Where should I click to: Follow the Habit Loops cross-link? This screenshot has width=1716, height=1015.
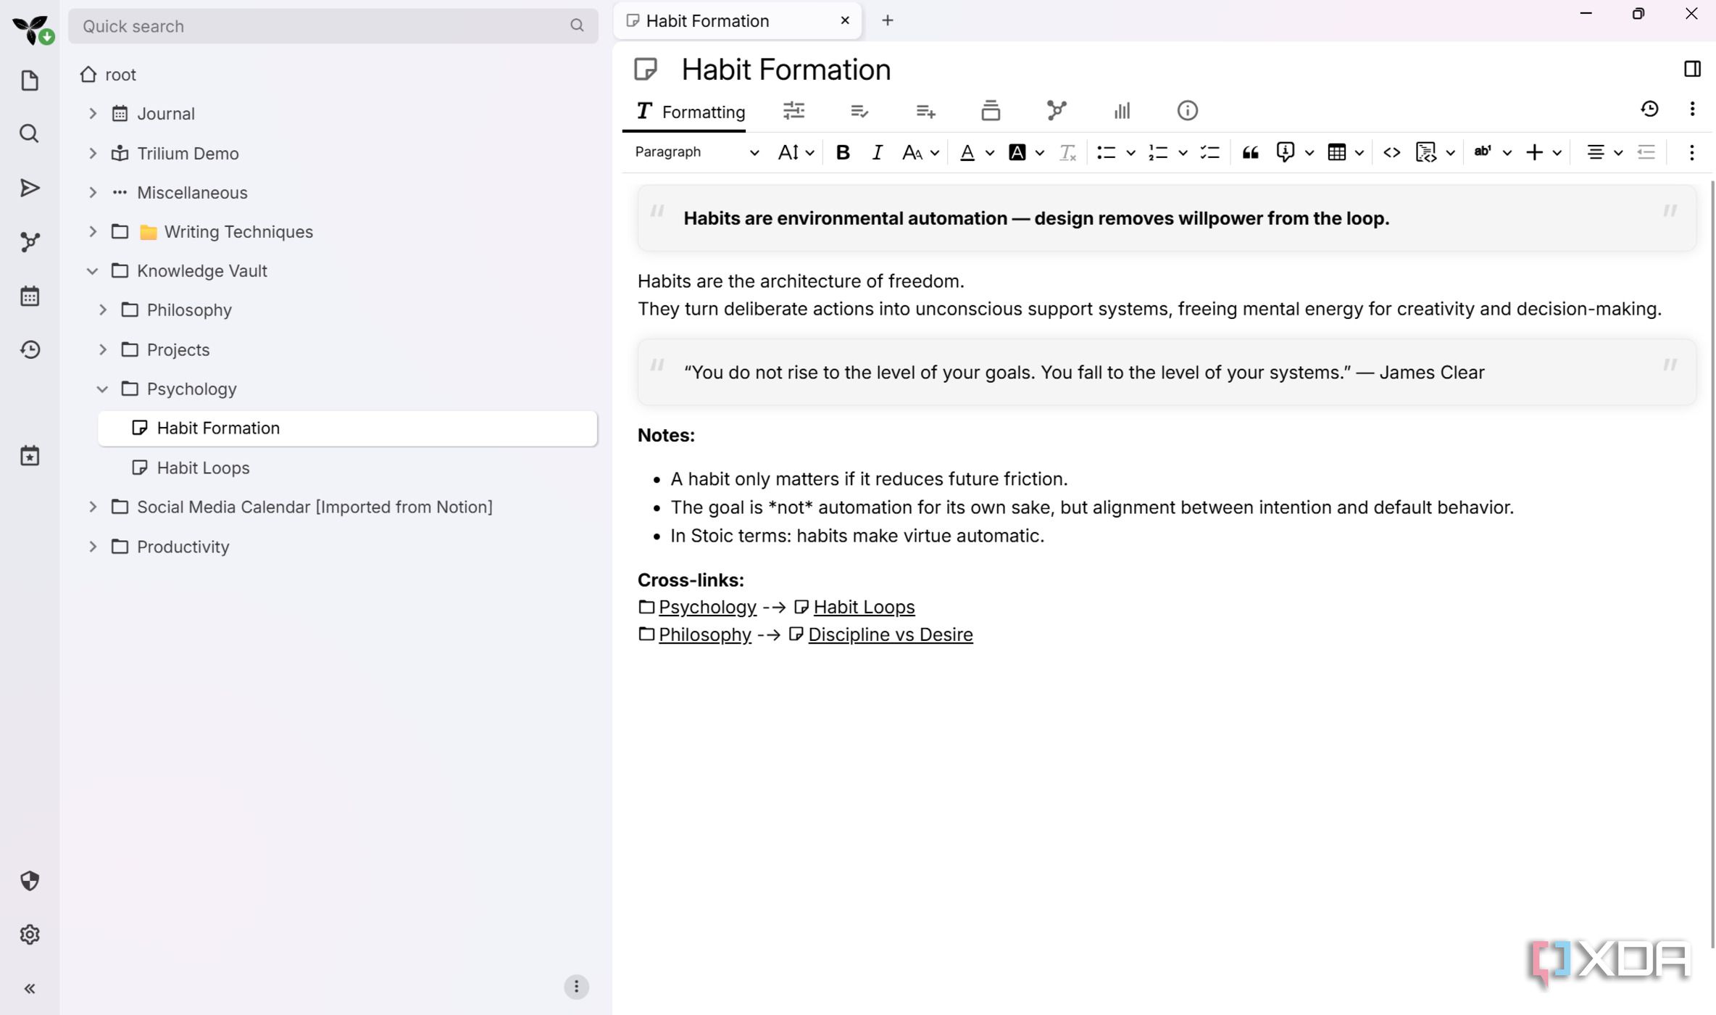coord(863,607)
